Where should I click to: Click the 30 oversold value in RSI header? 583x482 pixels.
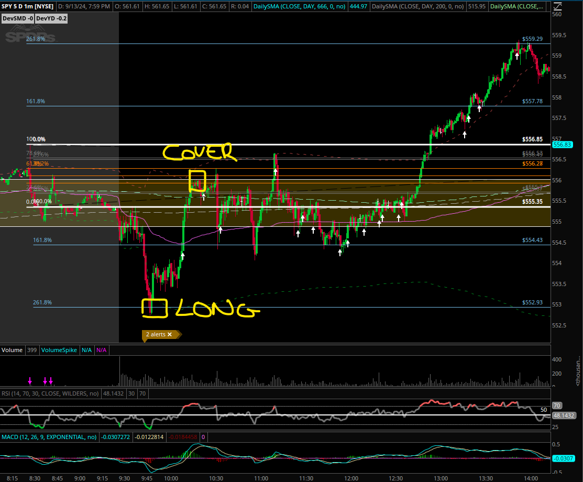131,393
